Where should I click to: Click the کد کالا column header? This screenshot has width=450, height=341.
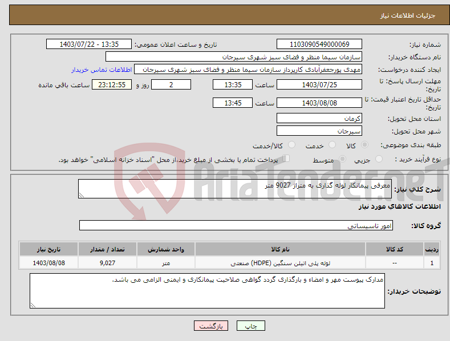[x=395, y=249]
